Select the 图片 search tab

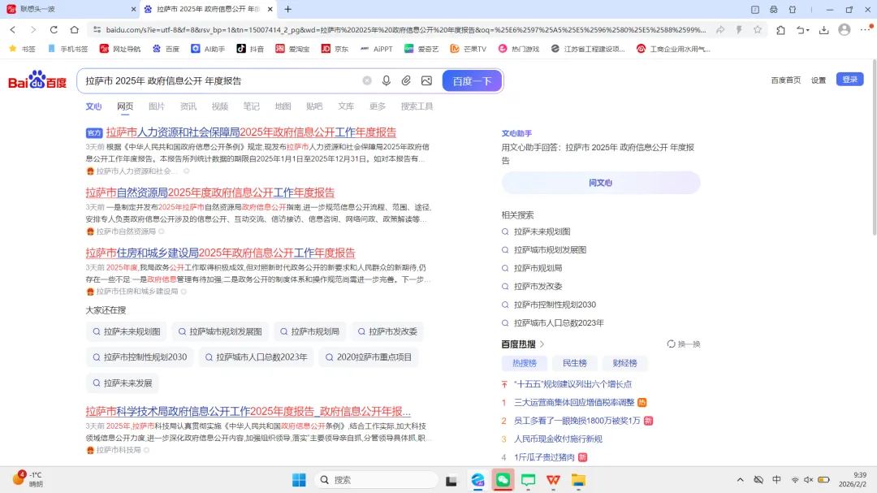coord(157,106)
